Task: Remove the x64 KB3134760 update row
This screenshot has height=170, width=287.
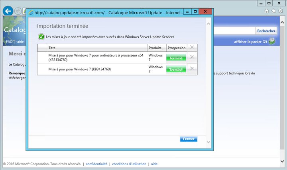Action: pyautogui.click(x=192, y=57)
